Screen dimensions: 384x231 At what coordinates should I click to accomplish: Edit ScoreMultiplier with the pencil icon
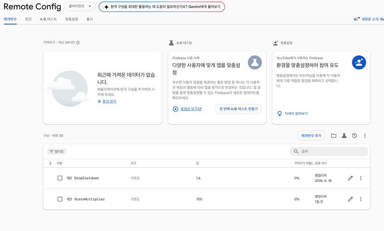pos(350,199)
